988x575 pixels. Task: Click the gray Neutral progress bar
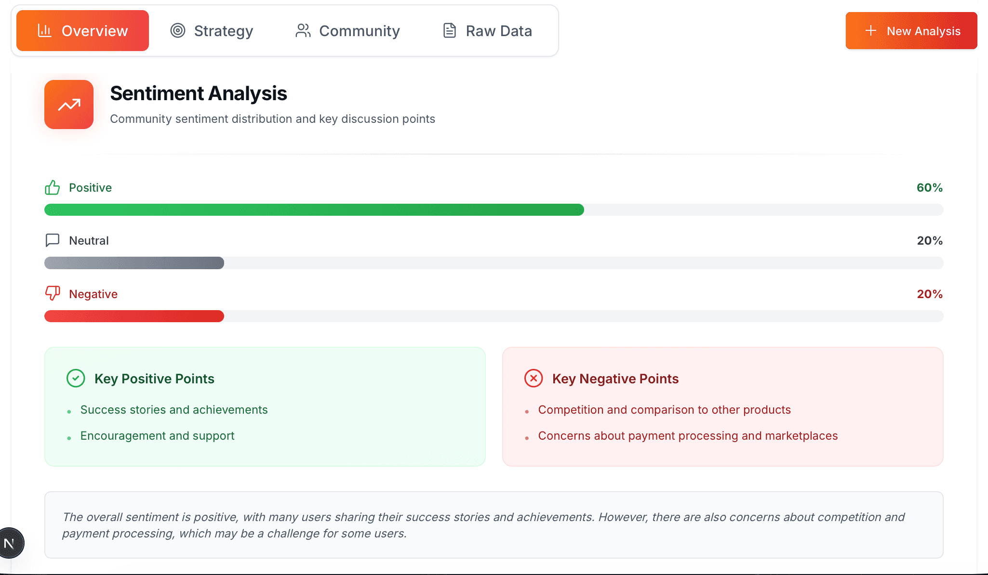coord(134,263)
